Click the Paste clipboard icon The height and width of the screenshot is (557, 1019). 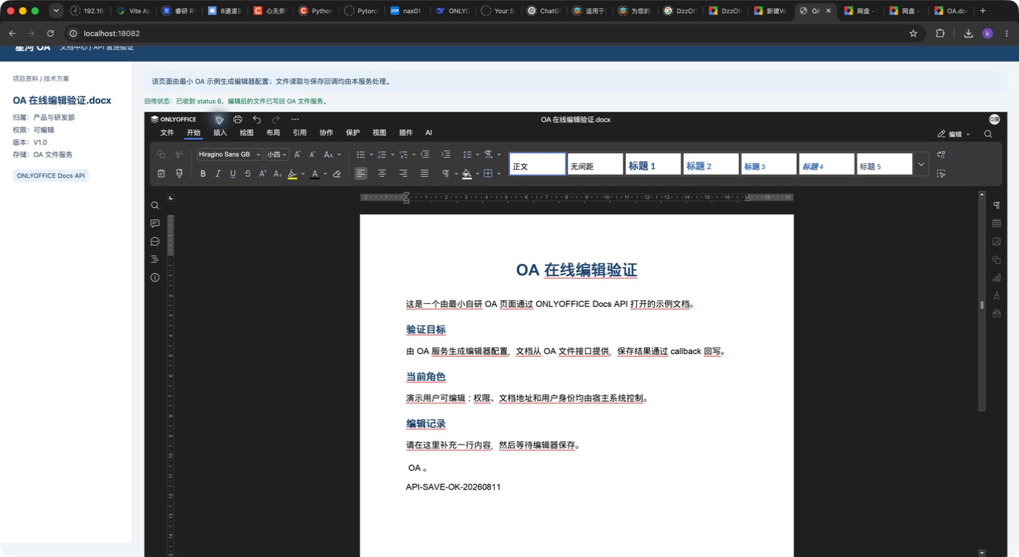click(161, 174)
